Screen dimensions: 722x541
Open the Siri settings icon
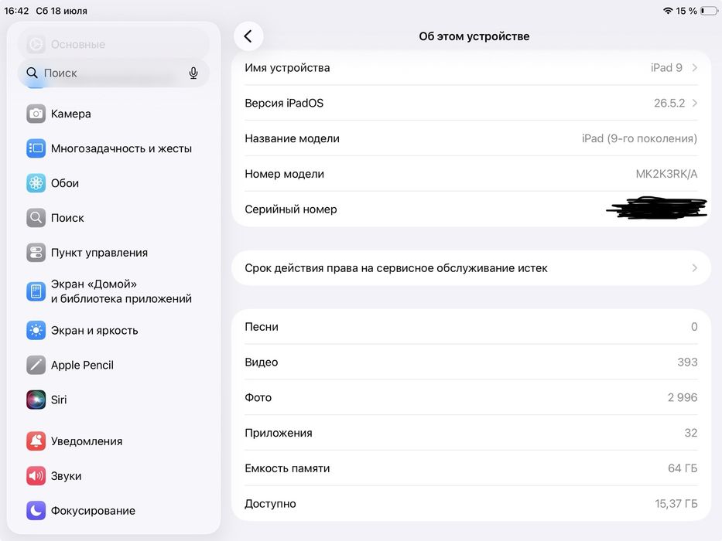point(36,400)
